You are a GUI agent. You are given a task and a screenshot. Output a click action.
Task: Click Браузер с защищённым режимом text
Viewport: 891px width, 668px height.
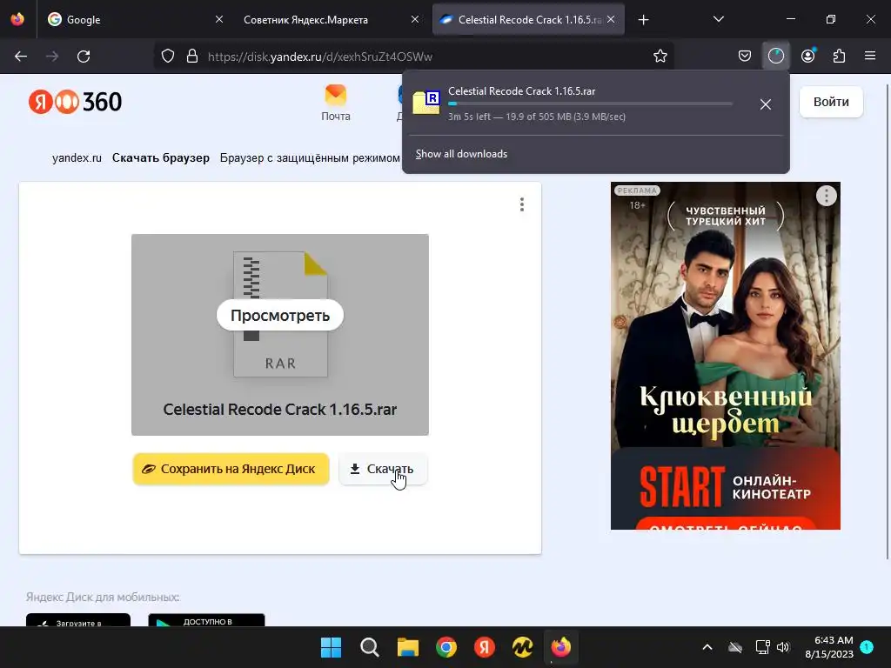coord(310,158)
